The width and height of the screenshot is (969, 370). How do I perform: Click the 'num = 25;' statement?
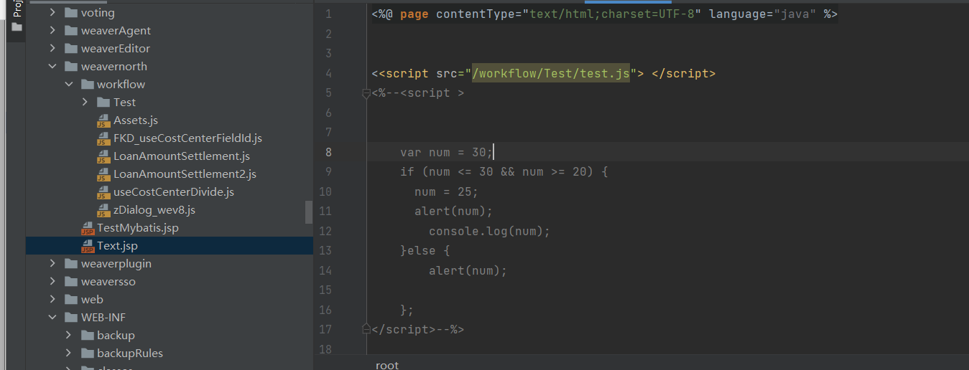coord(446,191)
